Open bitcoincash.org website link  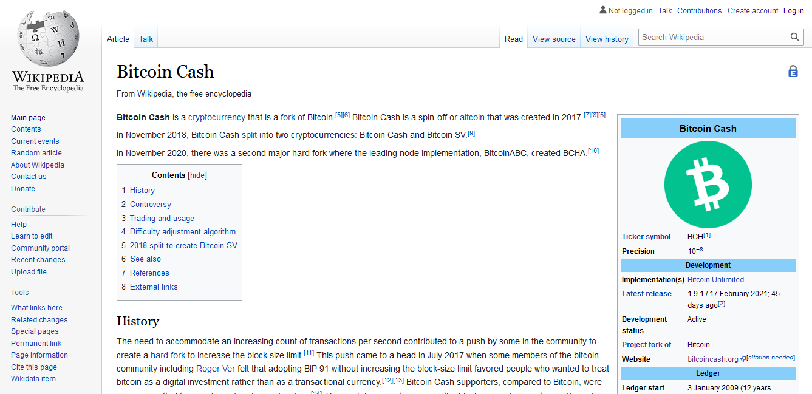click(x=713, y=359)
